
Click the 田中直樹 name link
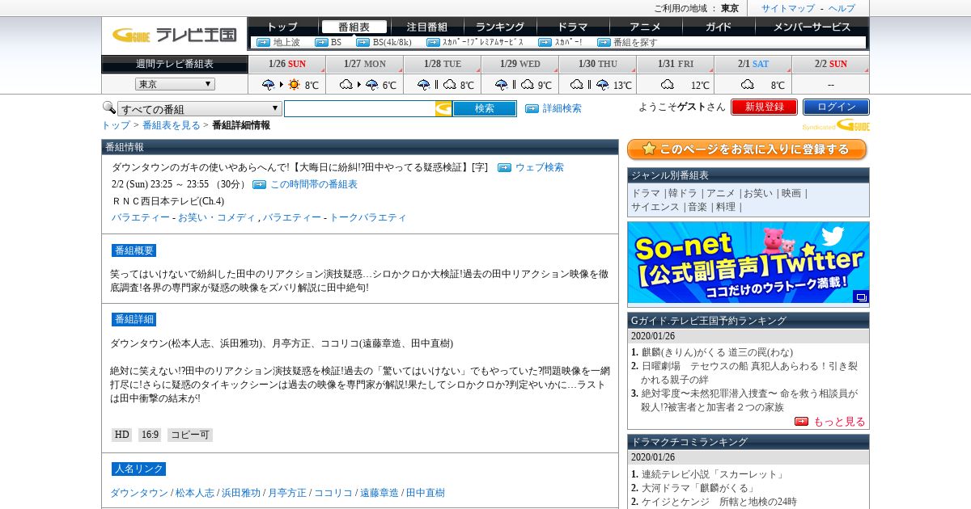[426, 492]
